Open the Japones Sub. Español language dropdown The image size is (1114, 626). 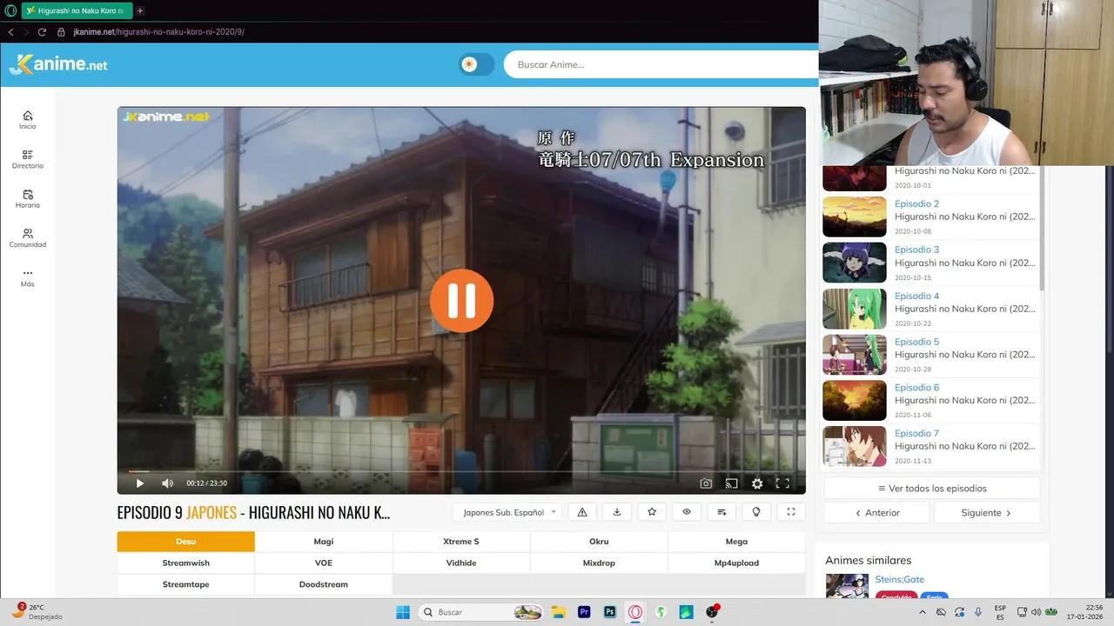click(x=509, y=512)
